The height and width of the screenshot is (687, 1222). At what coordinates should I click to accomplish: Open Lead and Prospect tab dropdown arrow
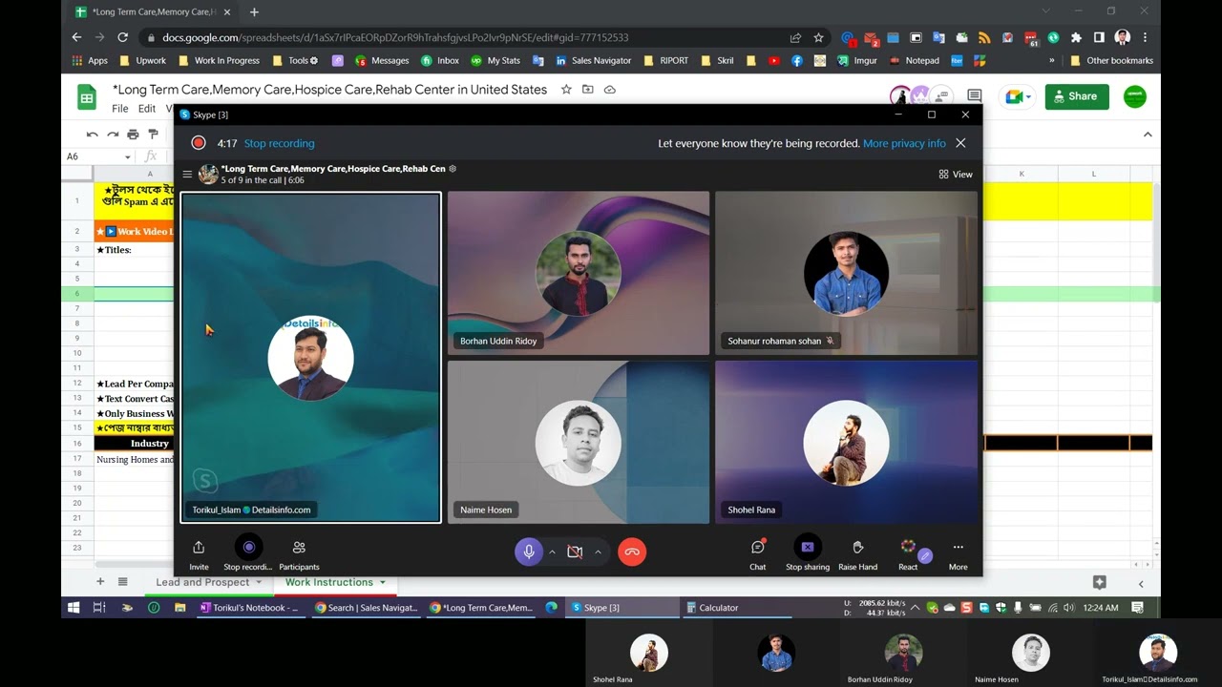(x=259, y=582)
